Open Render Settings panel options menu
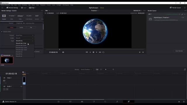The image size is (187, 105). [x=42, y=10]
